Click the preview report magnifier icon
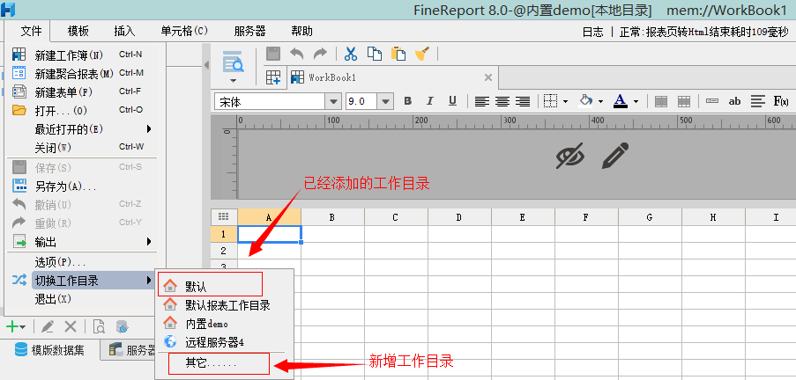Screen dimensions: 796x380 (234, 62)
